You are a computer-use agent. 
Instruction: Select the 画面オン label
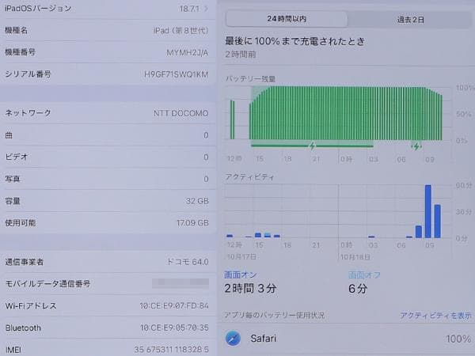(x=240, y=275)
